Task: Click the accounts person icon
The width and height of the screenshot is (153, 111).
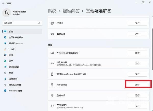Action: pos(5,61)
